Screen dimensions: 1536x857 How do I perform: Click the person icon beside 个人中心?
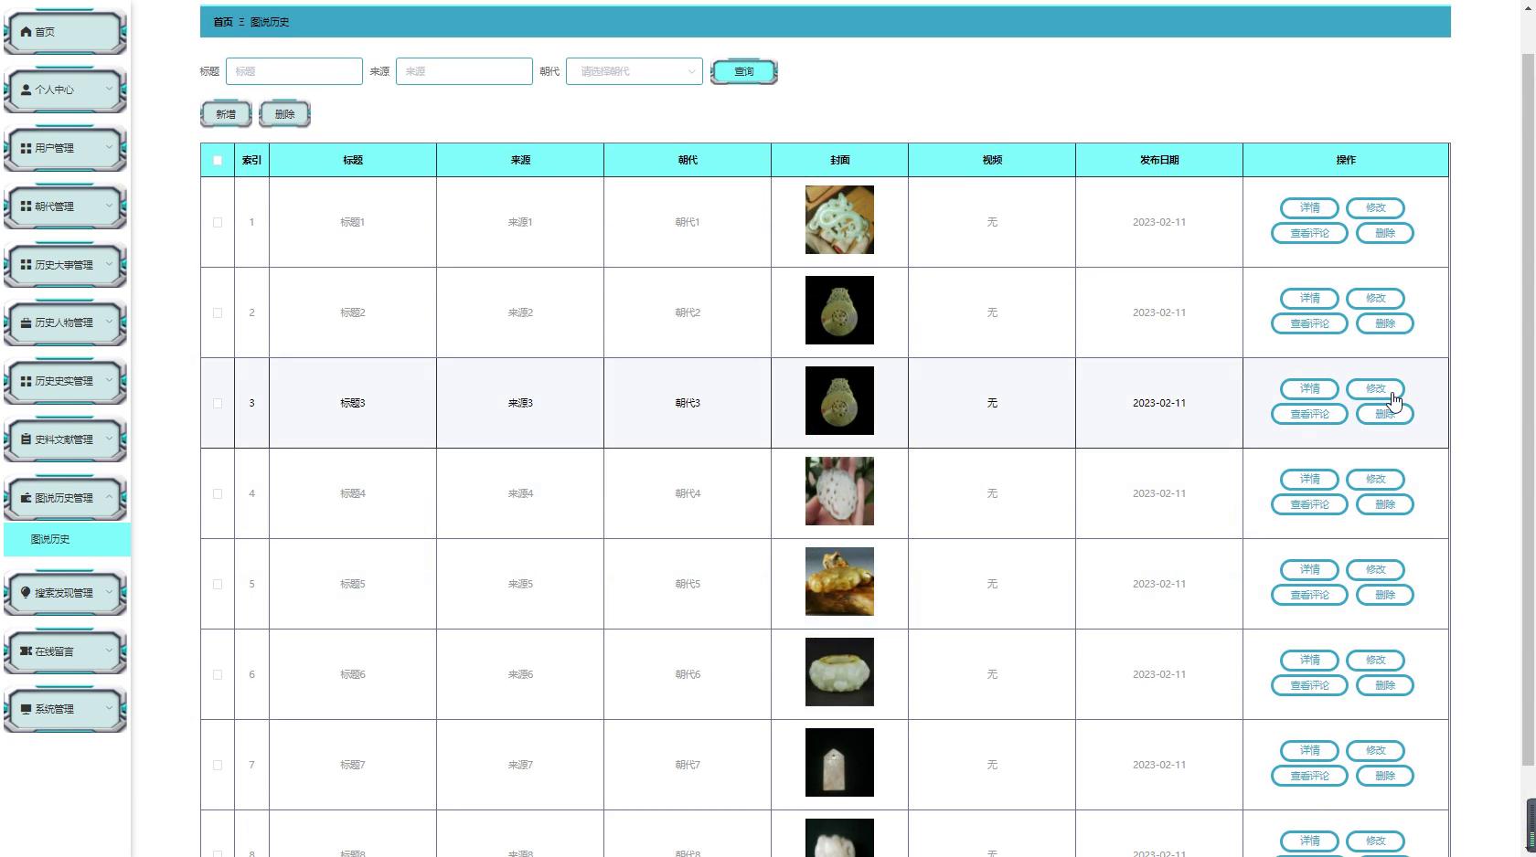(x=26, y=90)
